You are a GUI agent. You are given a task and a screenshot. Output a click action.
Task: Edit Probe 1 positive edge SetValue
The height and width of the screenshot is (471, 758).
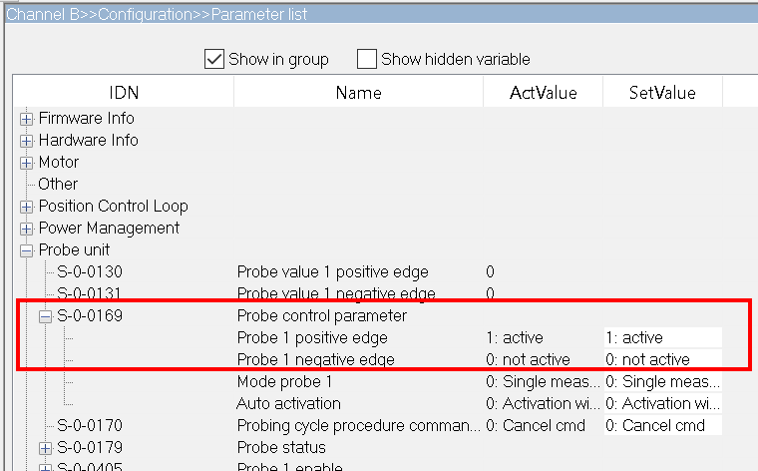(x=663, y=337)
